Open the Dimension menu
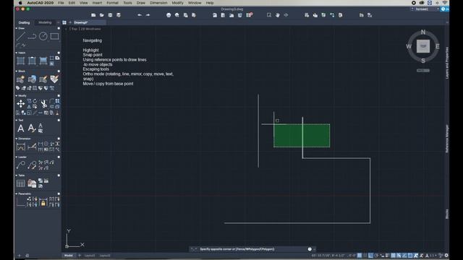Image resolution: width=463 pixels, height=260 pixels. point(158,3)
